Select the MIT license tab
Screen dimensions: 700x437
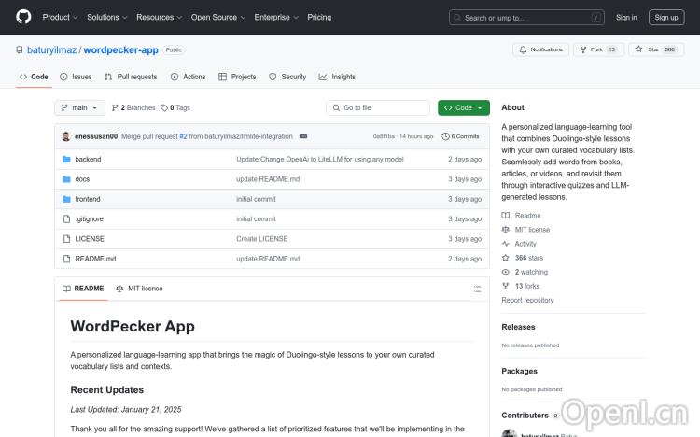[139, 289]
